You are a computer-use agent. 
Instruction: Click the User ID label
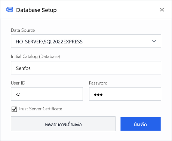[18, 83]
